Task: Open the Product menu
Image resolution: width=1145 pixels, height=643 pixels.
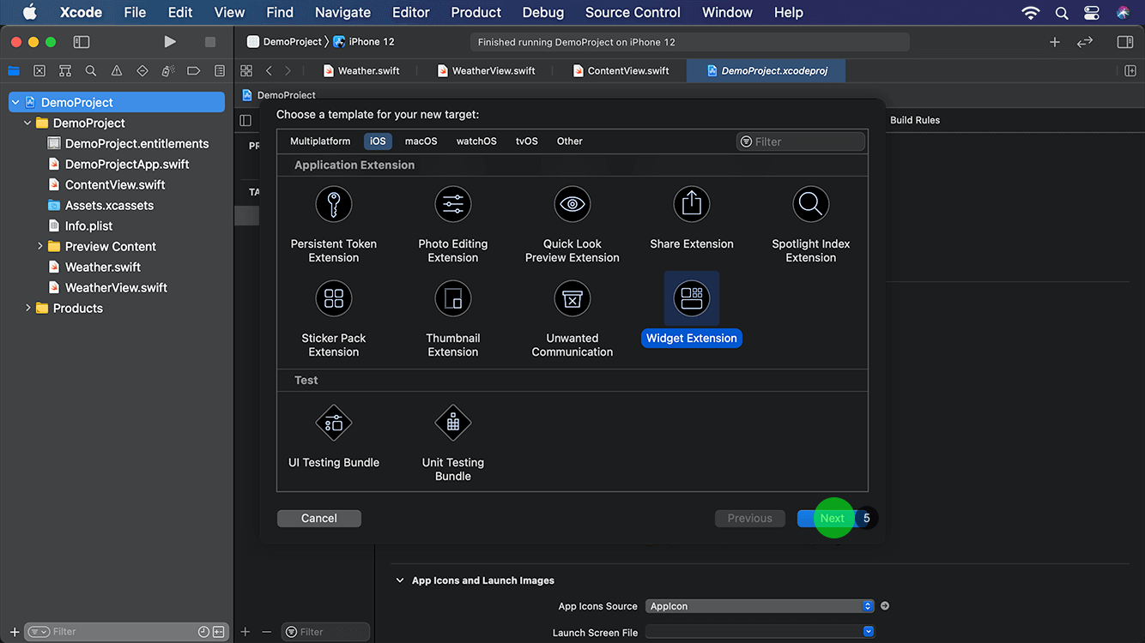Action: click(x=476, y=12)
